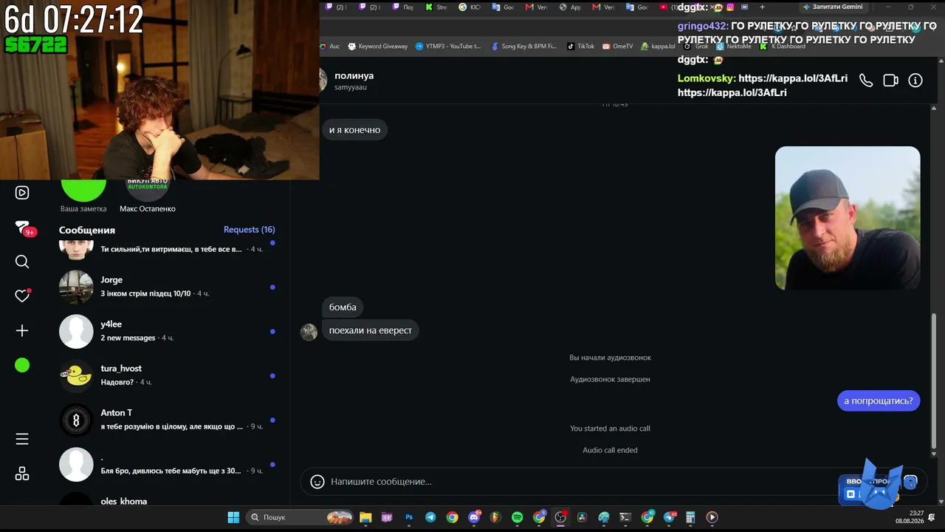Open the profile via the green circle avatar
Screen dimensions: 945x532
[x=22, y=365]
